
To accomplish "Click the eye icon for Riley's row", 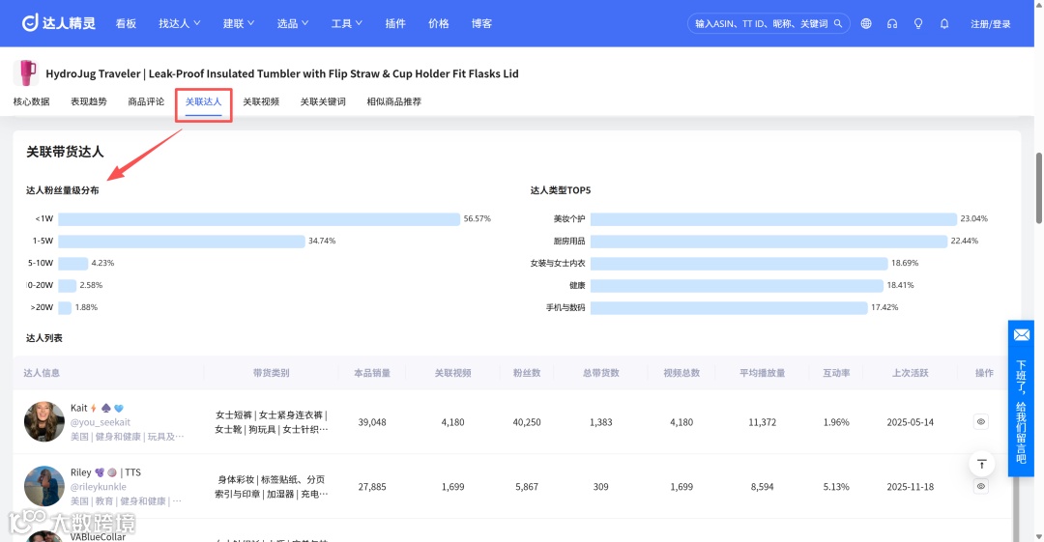I will [981, 486].
